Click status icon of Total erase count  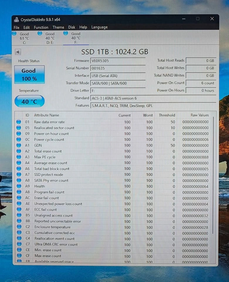coord(19,151)
